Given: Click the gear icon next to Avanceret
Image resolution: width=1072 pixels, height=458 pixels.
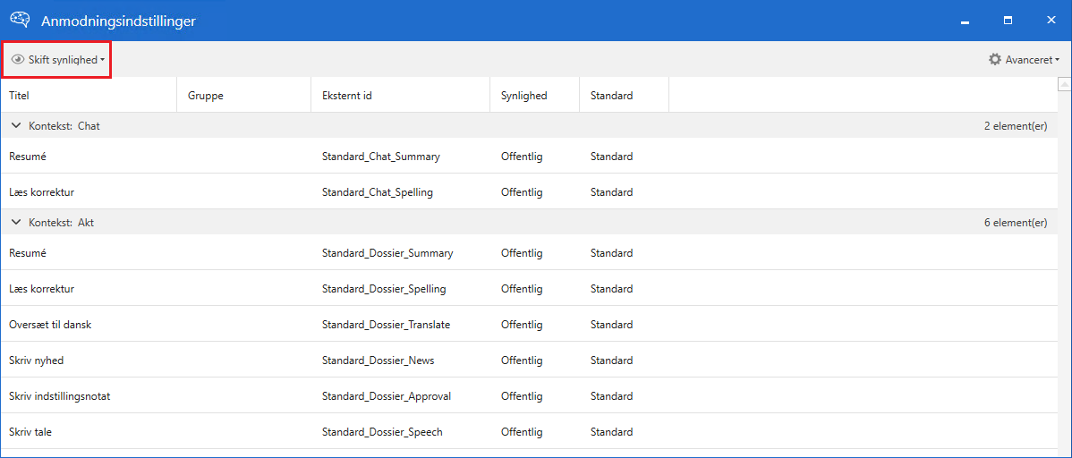Looking at the screenshot, I should 995,60.
